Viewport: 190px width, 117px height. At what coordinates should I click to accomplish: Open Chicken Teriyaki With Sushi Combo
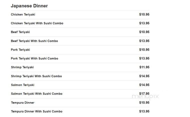[37, 23]
